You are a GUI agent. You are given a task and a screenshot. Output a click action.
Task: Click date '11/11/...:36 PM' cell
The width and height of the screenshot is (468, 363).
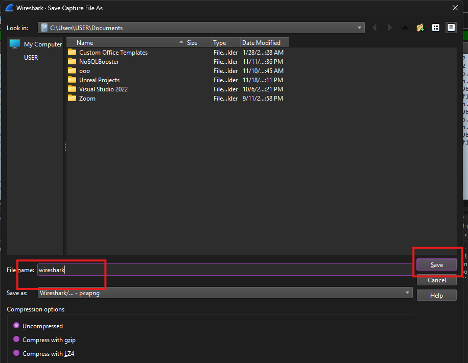[x=263, y=61]
